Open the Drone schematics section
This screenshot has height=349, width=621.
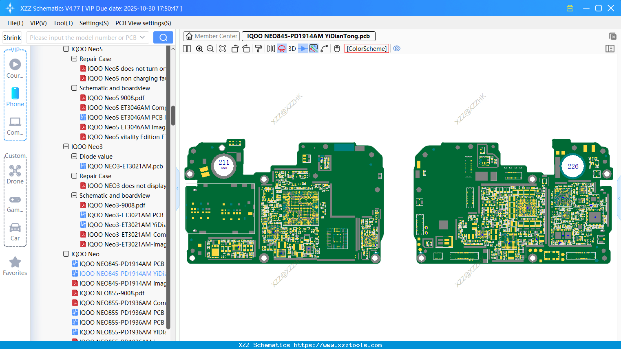(x=15, y=174)
